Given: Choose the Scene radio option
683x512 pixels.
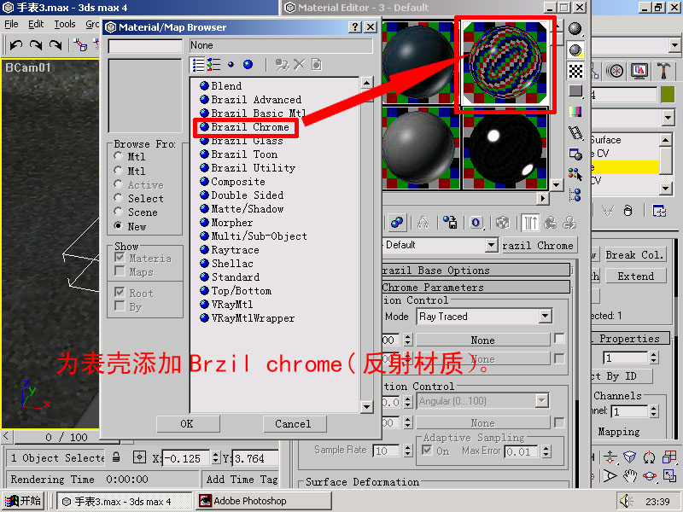Looking at the screenshot, I should 118,212.
